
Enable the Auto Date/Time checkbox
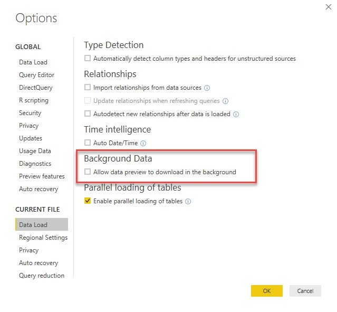click(88, 143)
